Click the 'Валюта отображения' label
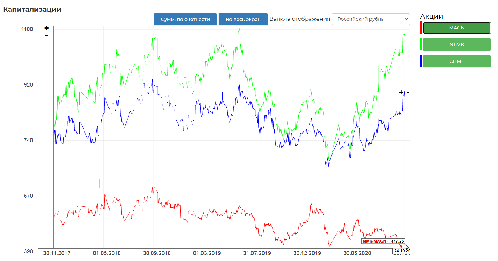This screenshot has width=498, height=261. (x=300, y=19)
